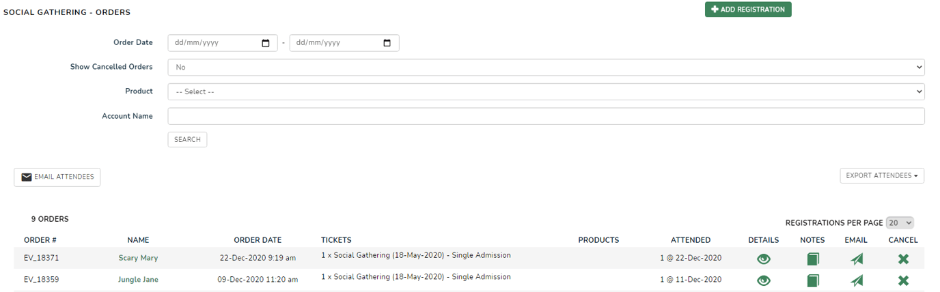Change Registrations Per Page dropdown

click(900, 223)
